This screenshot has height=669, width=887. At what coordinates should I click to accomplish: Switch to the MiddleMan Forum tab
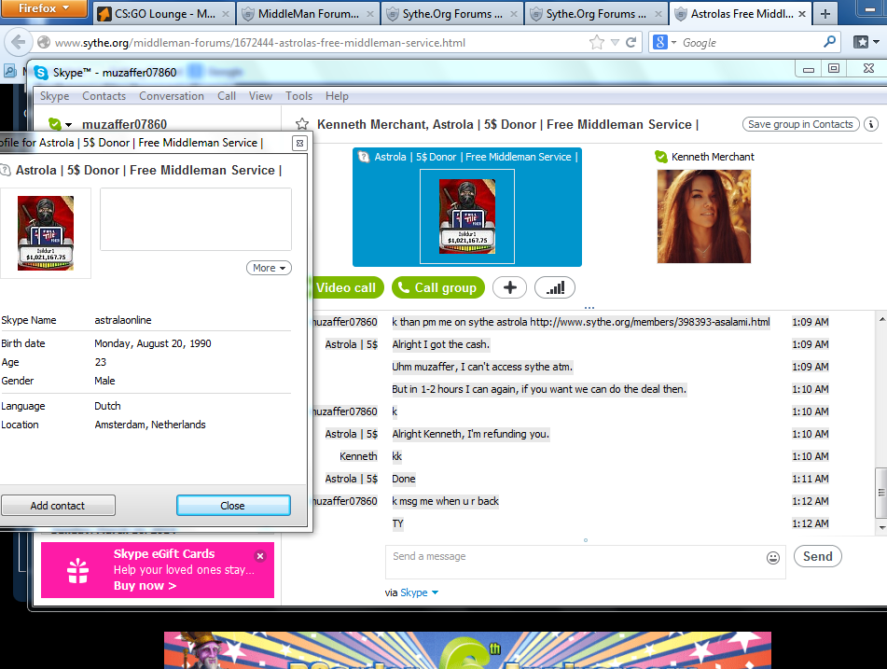pyautogui.click(x=309, y=14)
